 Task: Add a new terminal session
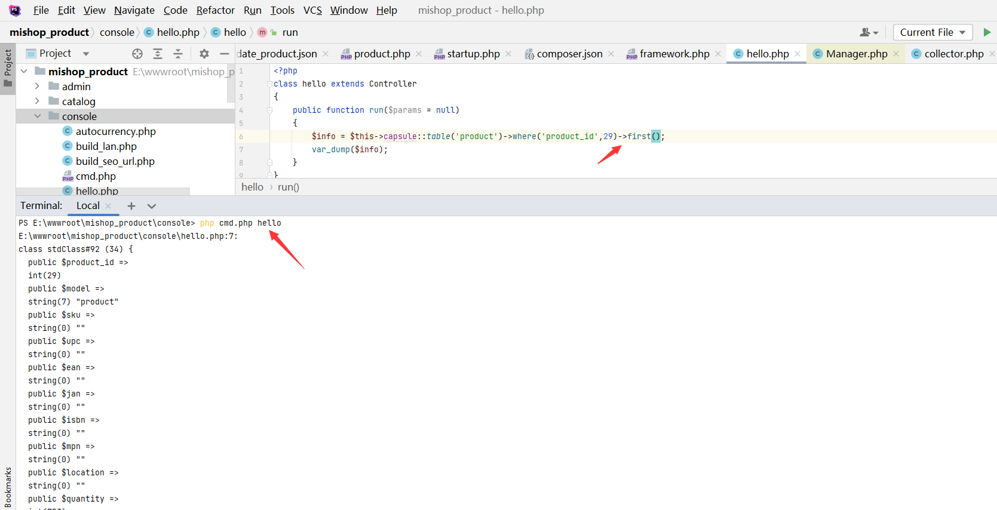coord(131,206)
